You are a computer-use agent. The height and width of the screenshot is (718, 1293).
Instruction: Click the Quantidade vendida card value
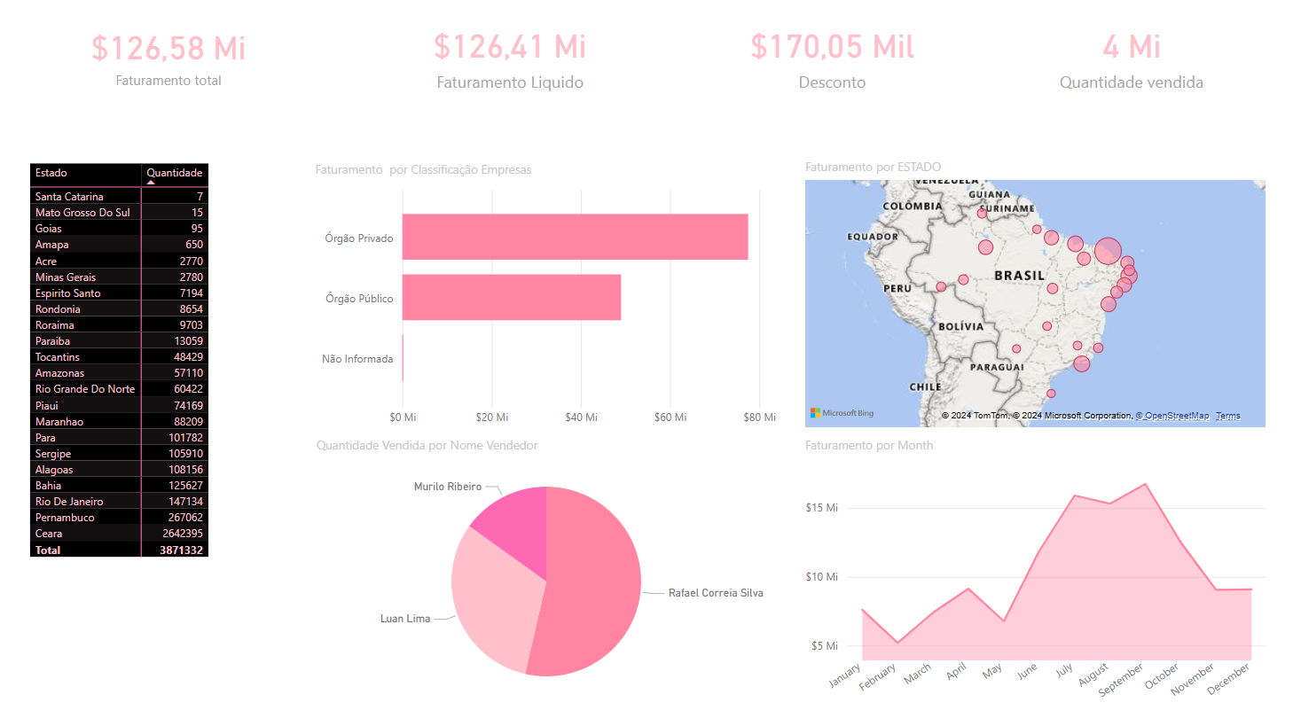(x=1131, y=46)
